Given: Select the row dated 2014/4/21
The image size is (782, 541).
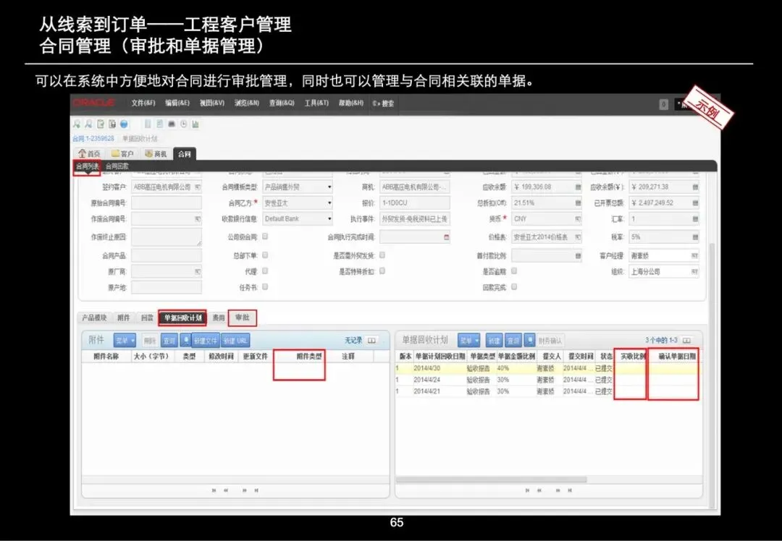Looking at the screenshot, I should pyautogui.click(x=549, y=391).
